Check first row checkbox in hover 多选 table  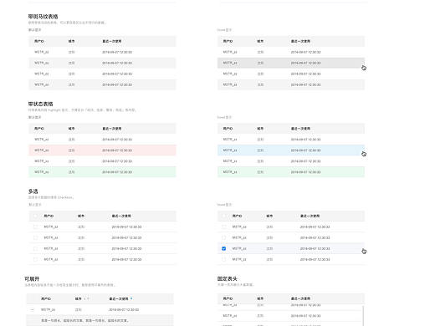(223, 227)
